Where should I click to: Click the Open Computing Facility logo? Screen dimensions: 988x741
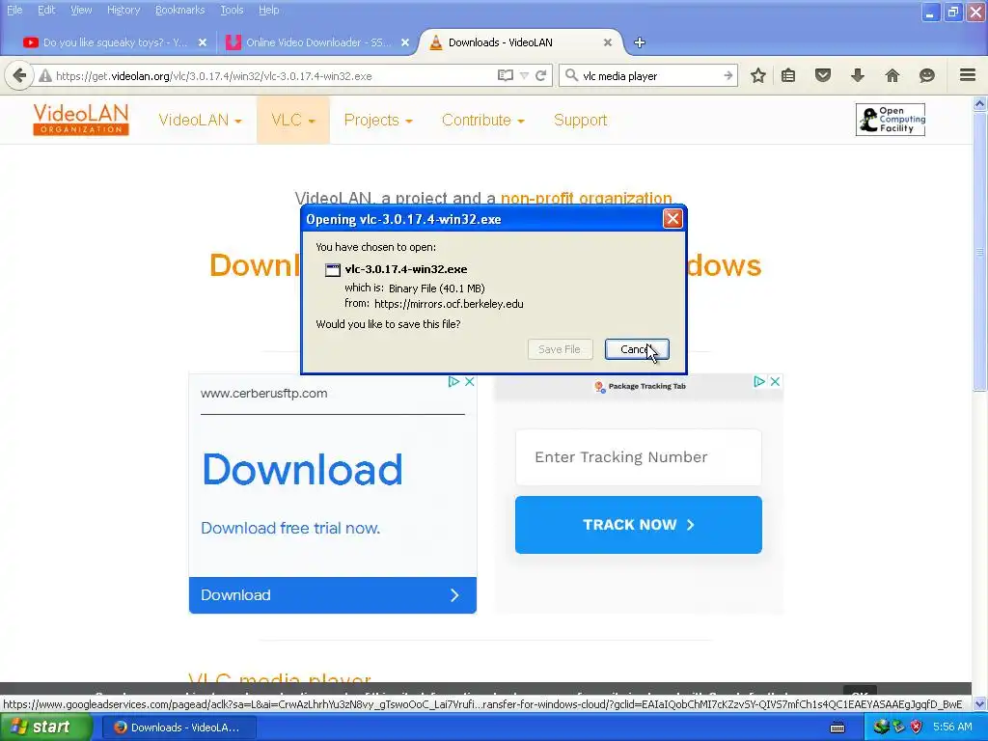pyautogui.click(x=891, y=120)
